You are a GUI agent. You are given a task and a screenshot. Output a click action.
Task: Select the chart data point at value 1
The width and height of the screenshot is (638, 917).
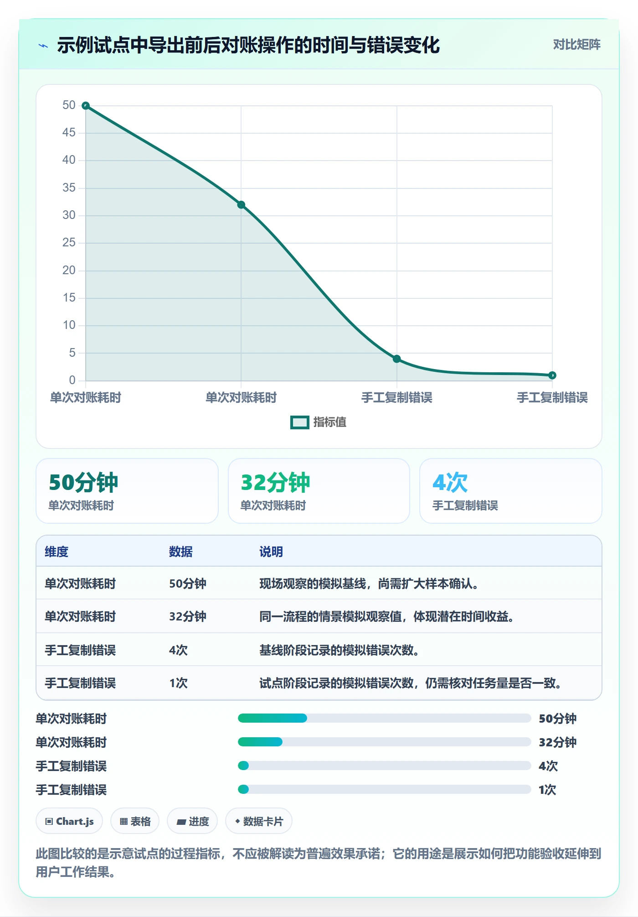552,375
